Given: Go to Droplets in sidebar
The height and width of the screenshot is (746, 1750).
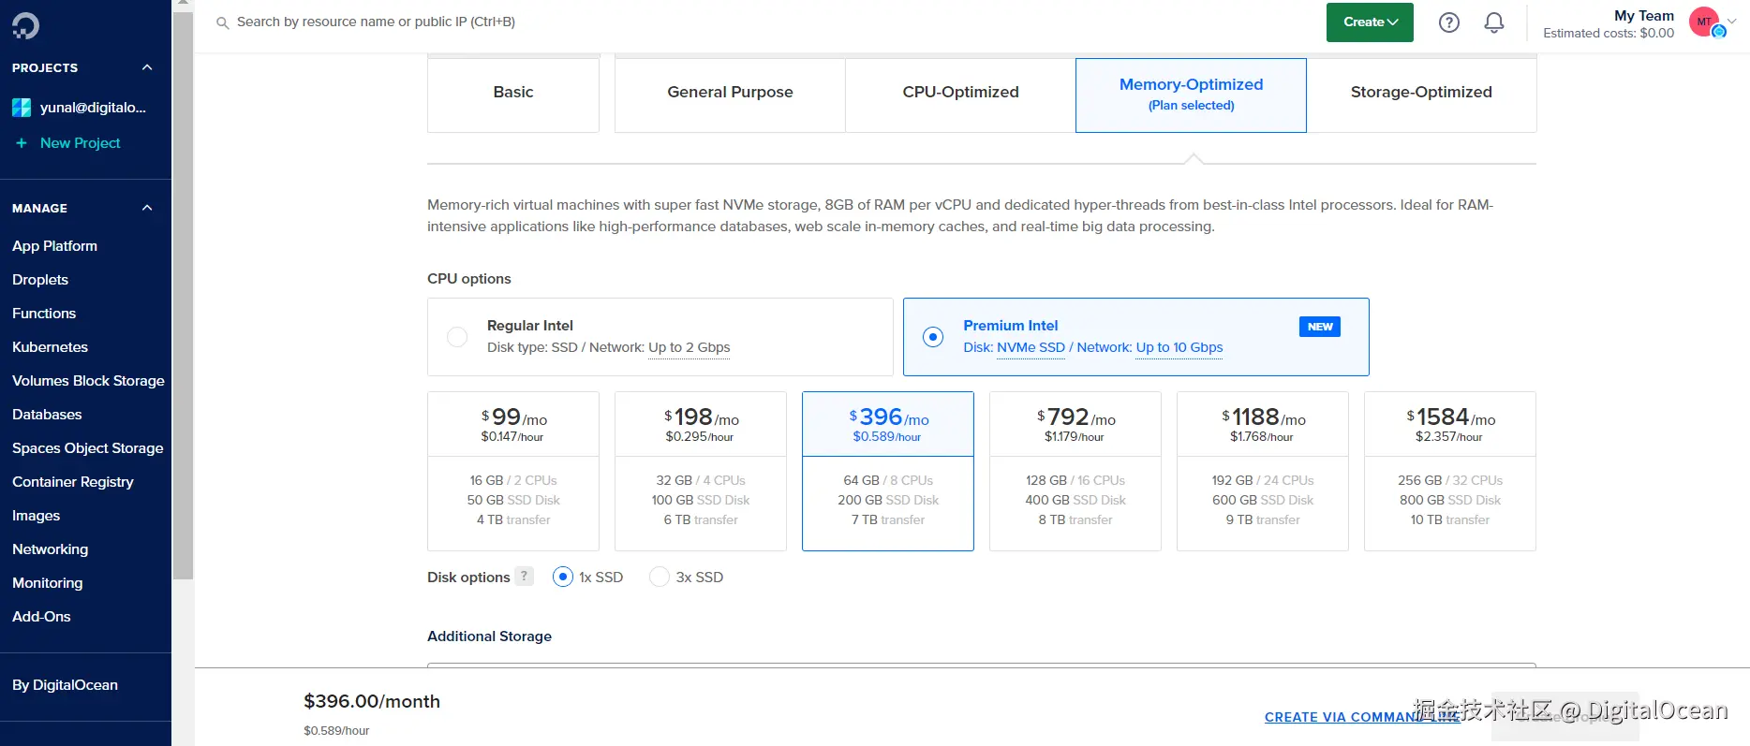Looking at the screenshot, I should [40, 280].
